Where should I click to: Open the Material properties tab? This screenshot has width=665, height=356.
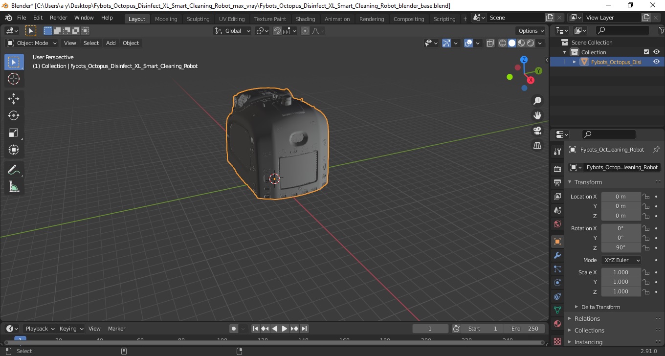(x=557, y=324)
